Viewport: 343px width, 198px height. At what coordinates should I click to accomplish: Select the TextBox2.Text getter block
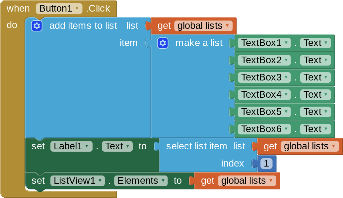click(284, 60)
